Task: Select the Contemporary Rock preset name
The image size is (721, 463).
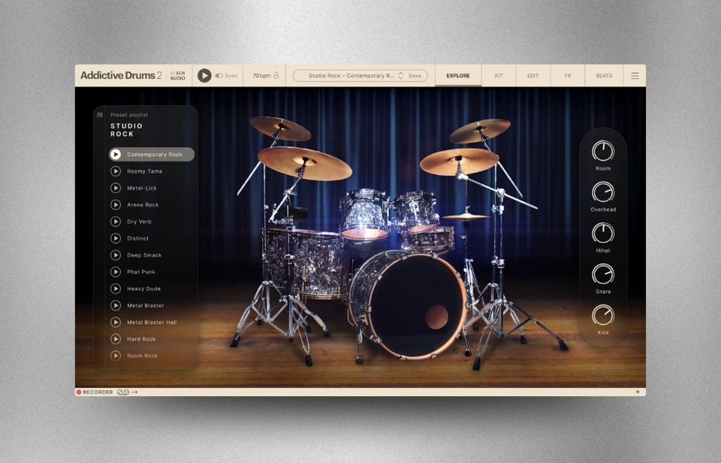Action: pos(155,155)
